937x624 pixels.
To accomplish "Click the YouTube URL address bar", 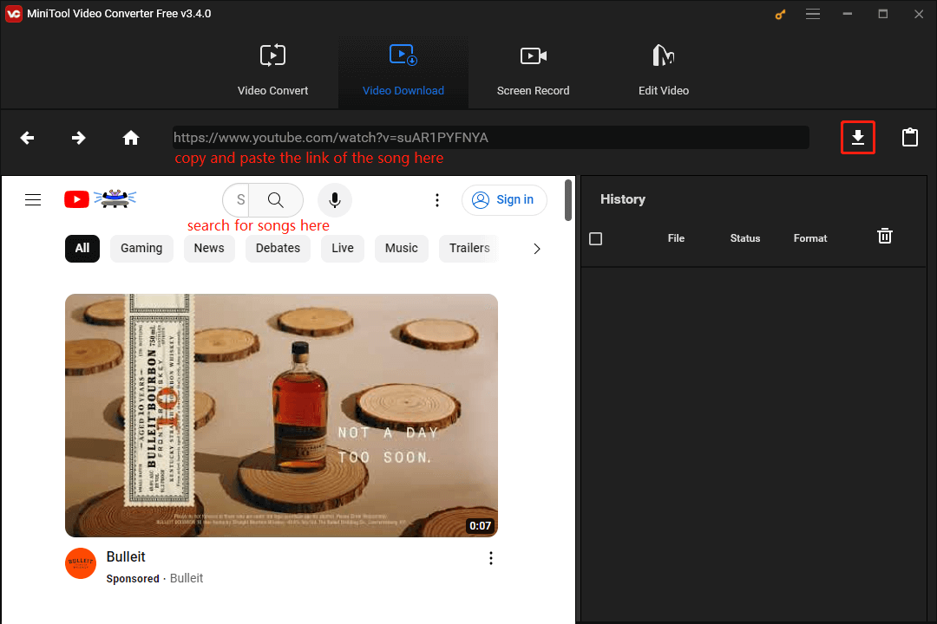I will [x=490, y=137].
